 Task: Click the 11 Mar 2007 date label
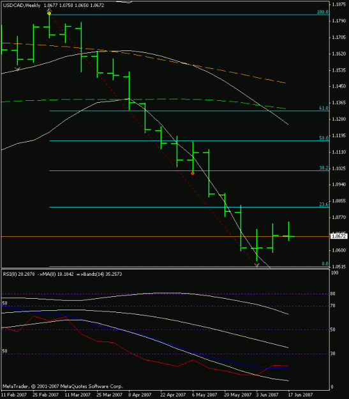click(78, 395)
